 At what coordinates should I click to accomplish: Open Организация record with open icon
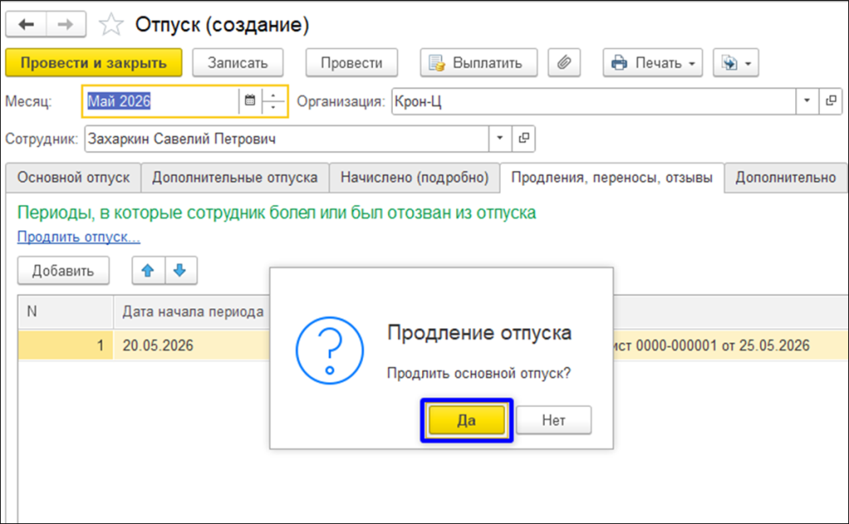point(831,101)
